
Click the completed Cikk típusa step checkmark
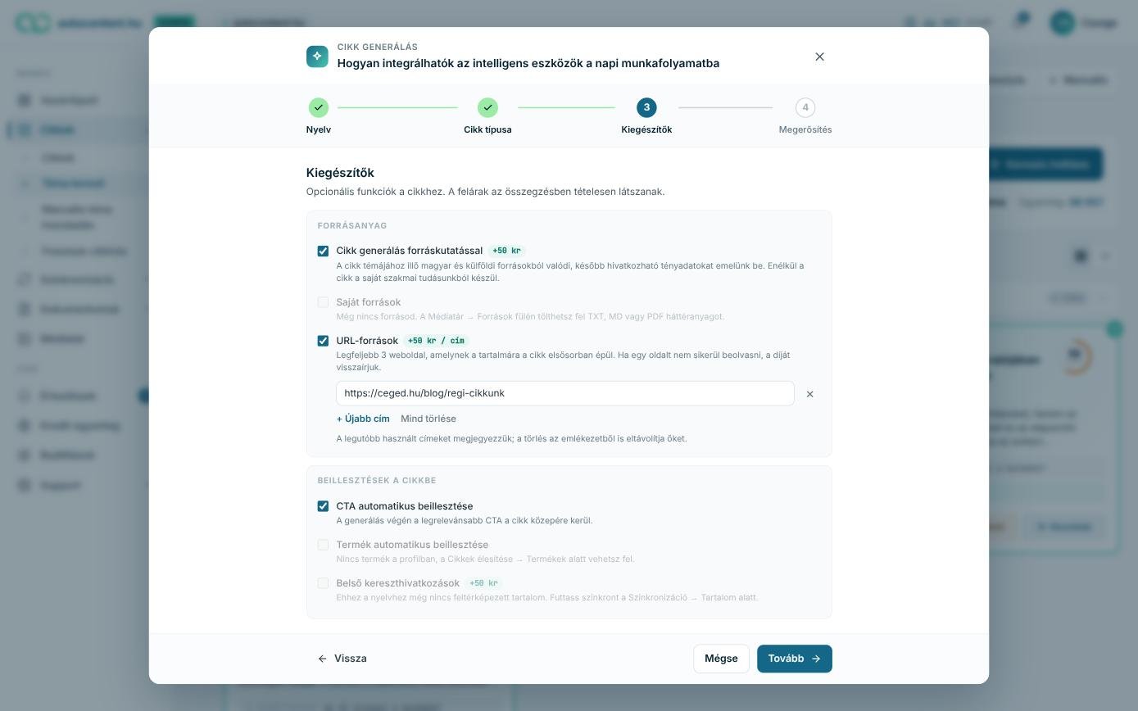click(x=487, y=107)
